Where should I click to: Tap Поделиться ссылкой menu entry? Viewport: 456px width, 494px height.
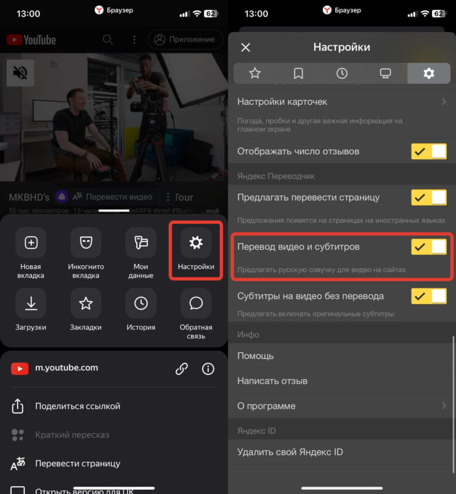click(x=78, y=406)
